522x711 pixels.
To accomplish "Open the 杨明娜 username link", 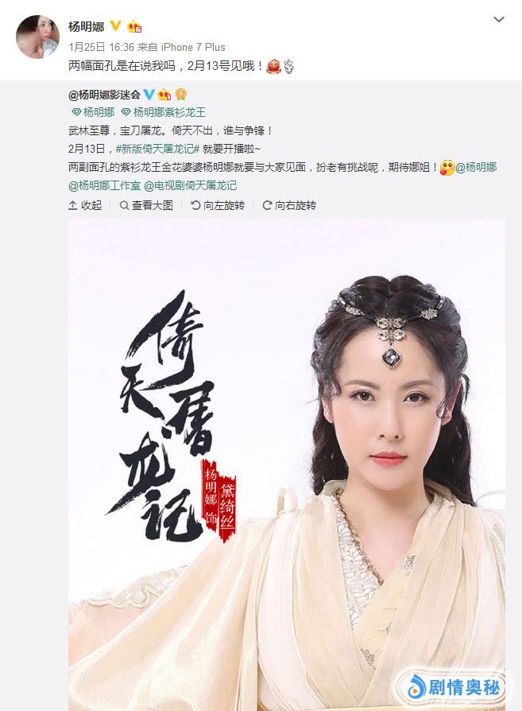I will point(86,26).
